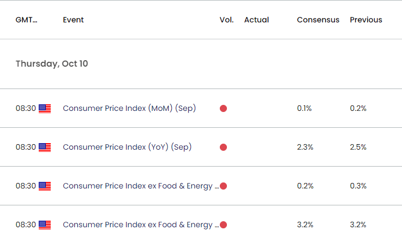Click 0.1% consensus value for CPI MoM
This screenshot has width=402, height=242.
(304, 108)
